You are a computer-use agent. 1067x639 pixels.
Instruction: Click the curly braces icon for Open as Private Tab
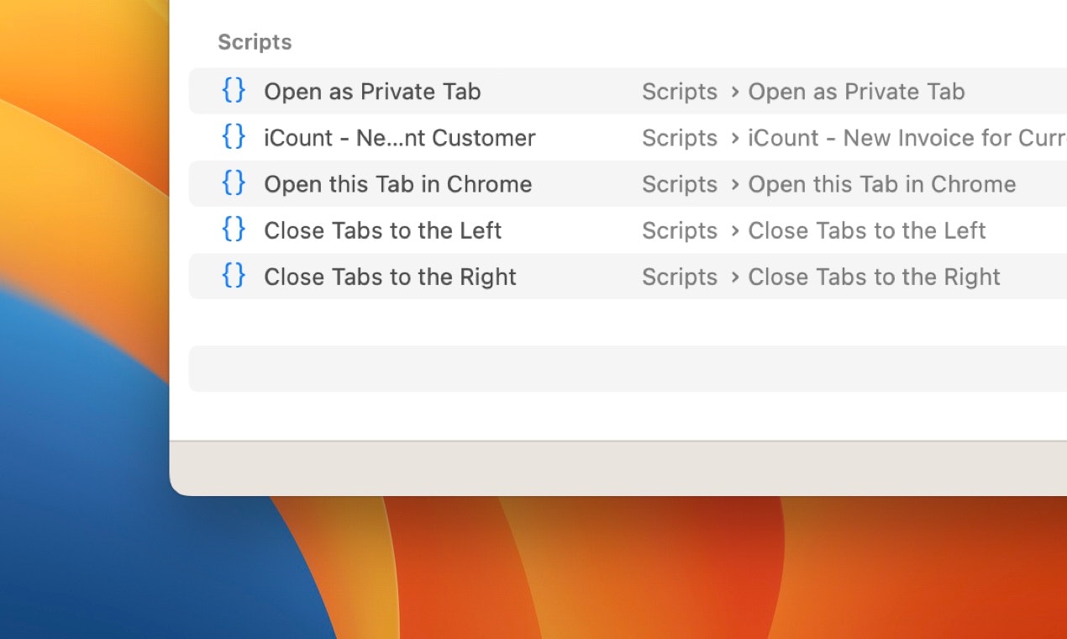(234, 90)
